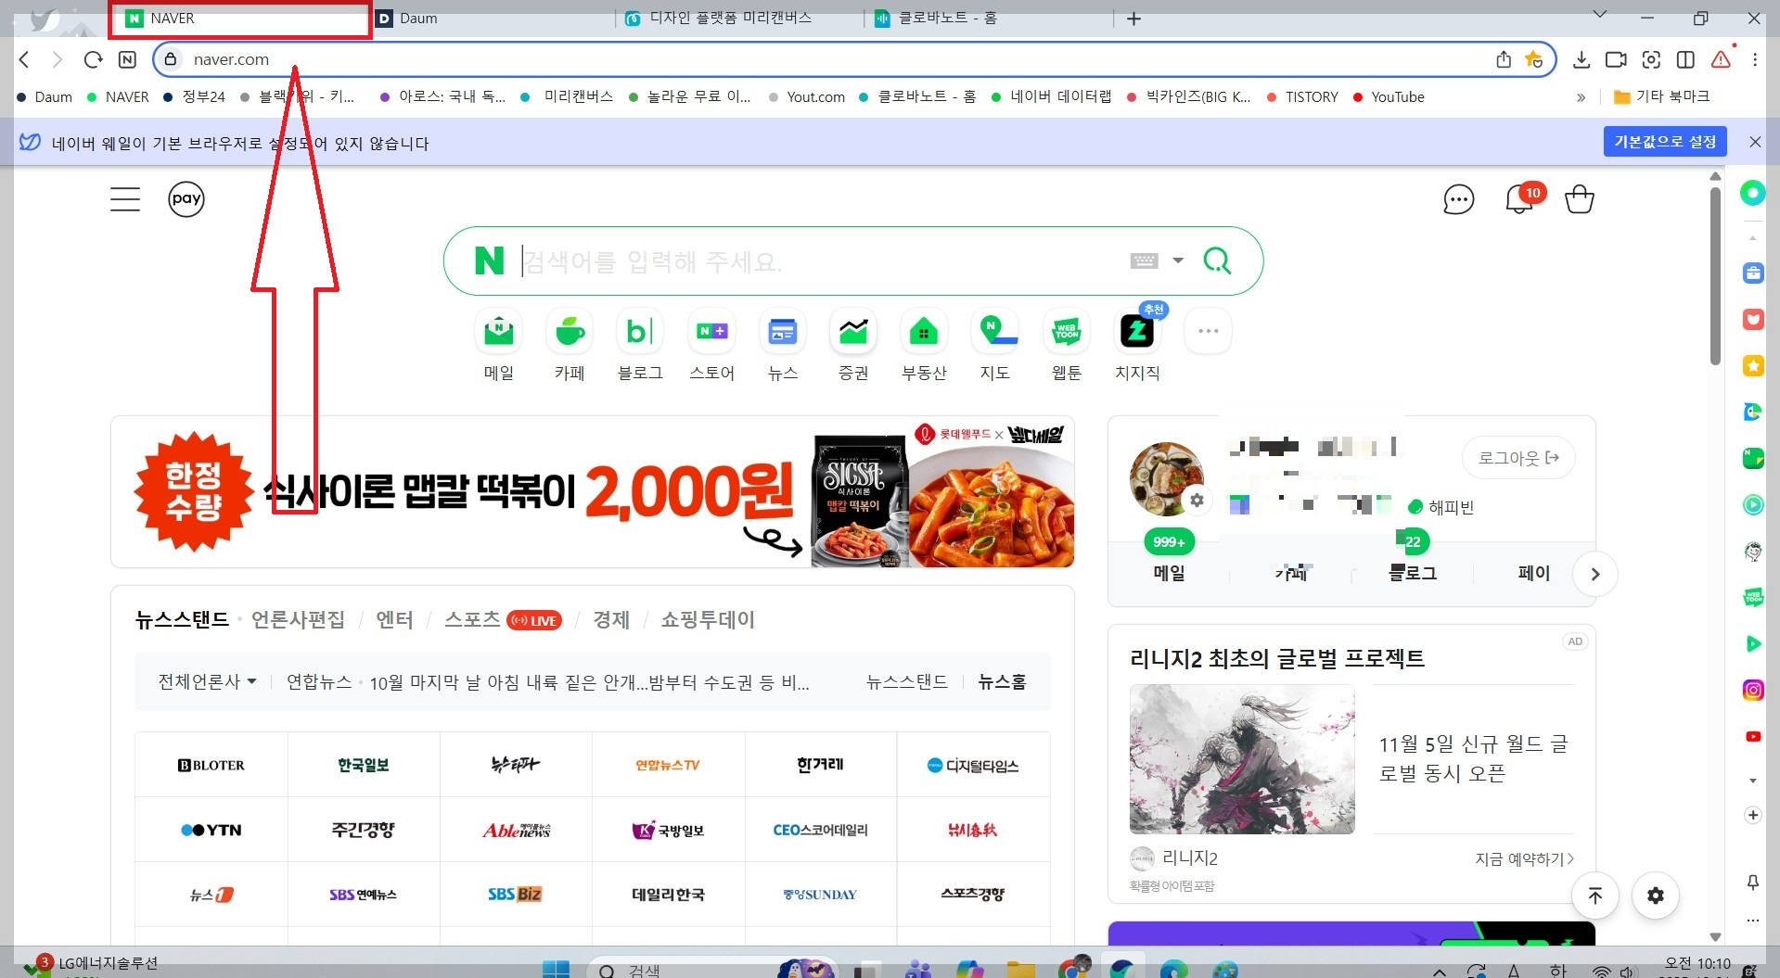Expand the 전체언론사 press dropdown
This screenshot has height=978, width=1780.
[x=206, y=680]
